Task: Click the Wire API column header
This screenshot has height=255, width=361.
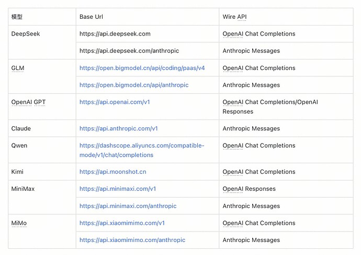Action: point(234,17)
